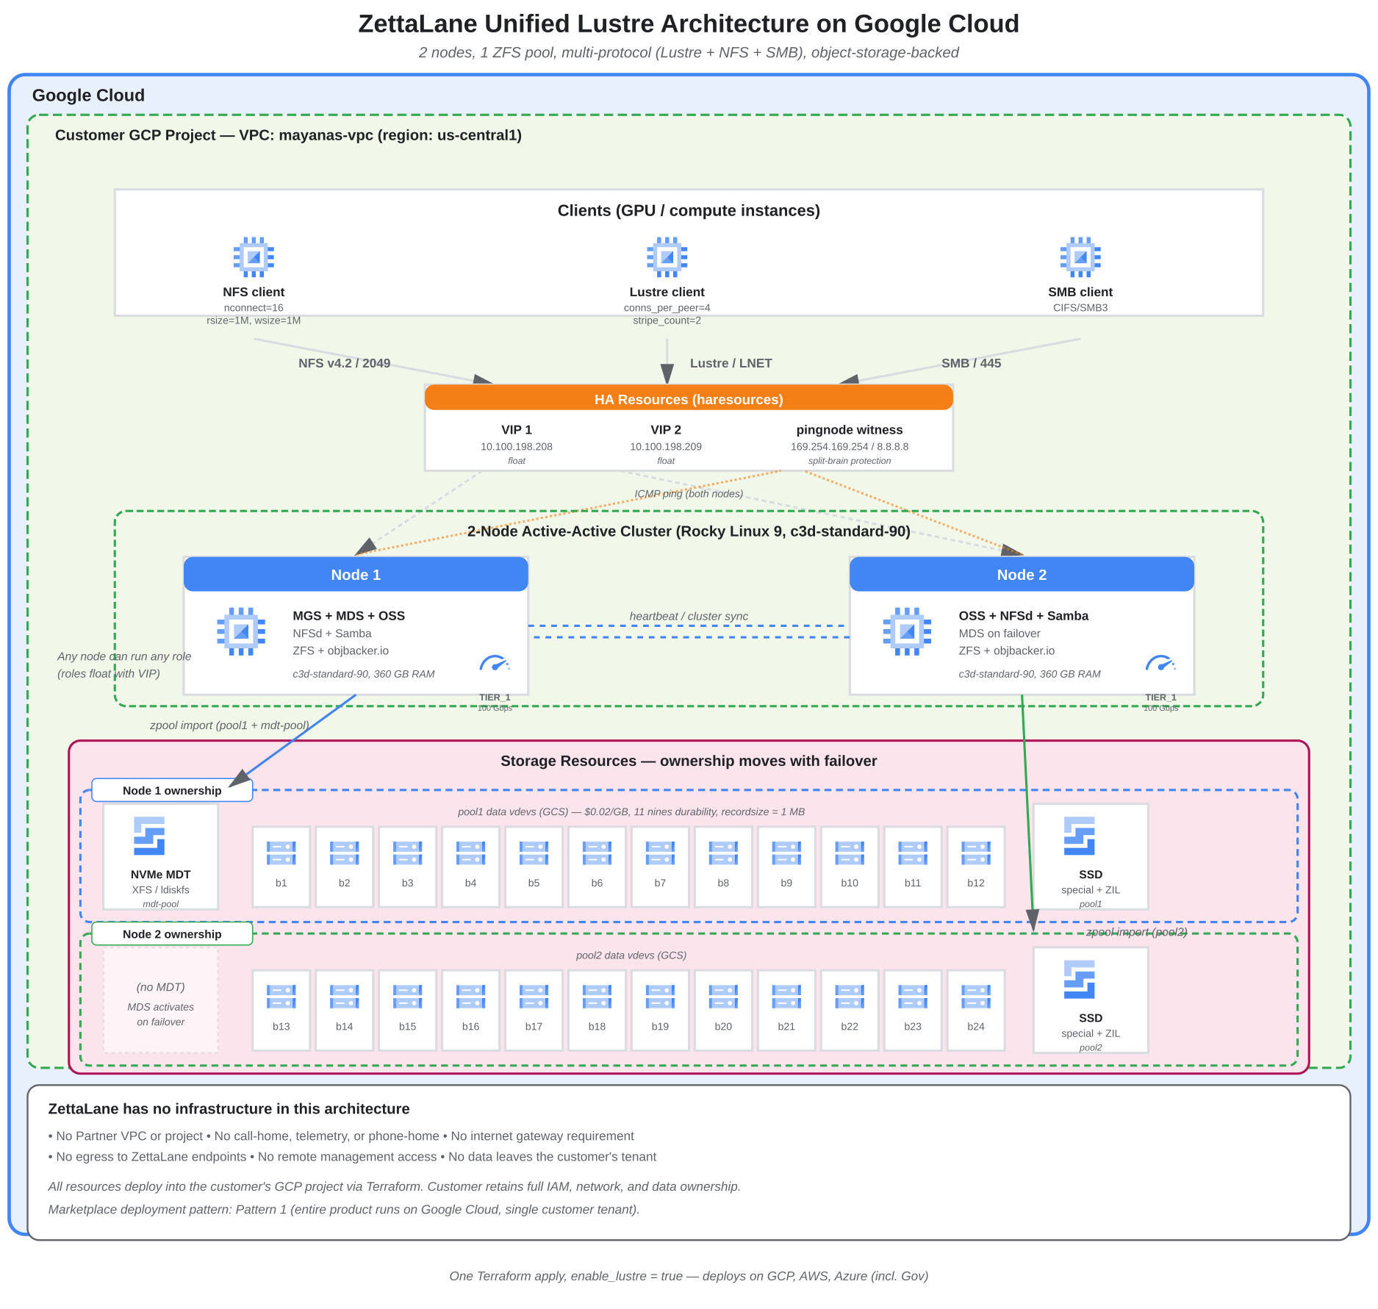Click the Google Cloud heading

click(x=88, y=96)
